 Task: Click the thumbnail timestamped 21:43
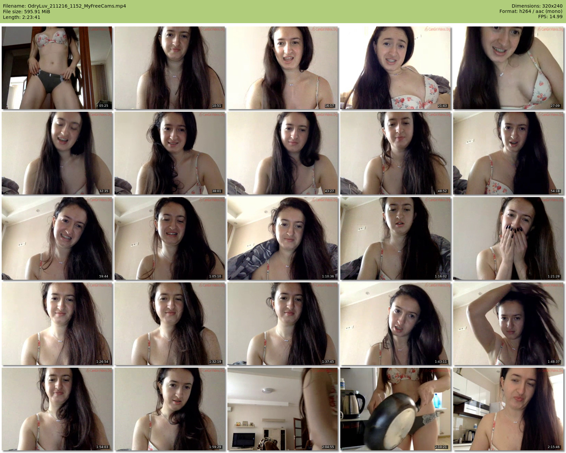395,68
